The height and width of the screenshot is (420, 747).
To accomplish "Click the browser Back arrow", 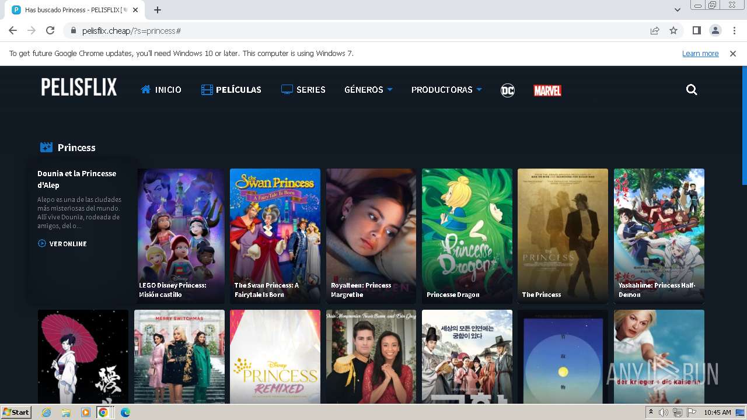I will (13, 30).
